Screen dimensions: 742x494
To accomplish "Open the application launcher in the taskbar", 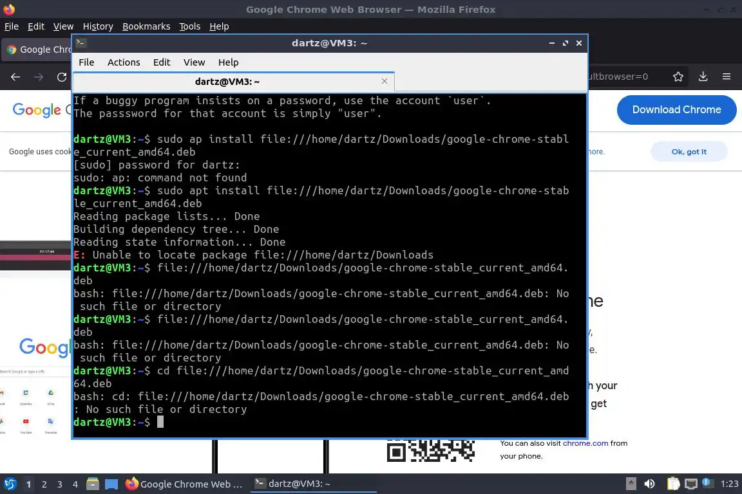I will [x=10, y=484].
